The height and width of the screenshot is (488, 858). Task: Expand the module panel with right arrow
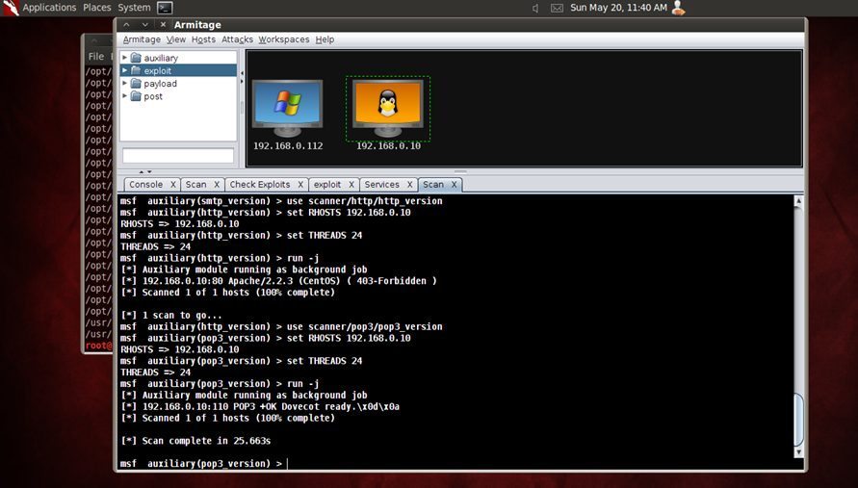click(242, 82)
